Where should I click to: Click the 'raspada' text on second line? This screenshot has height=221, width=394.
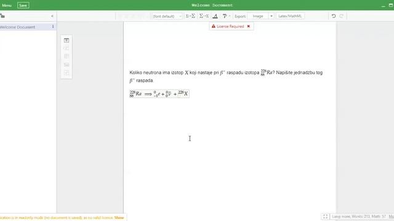click(145, 80)
